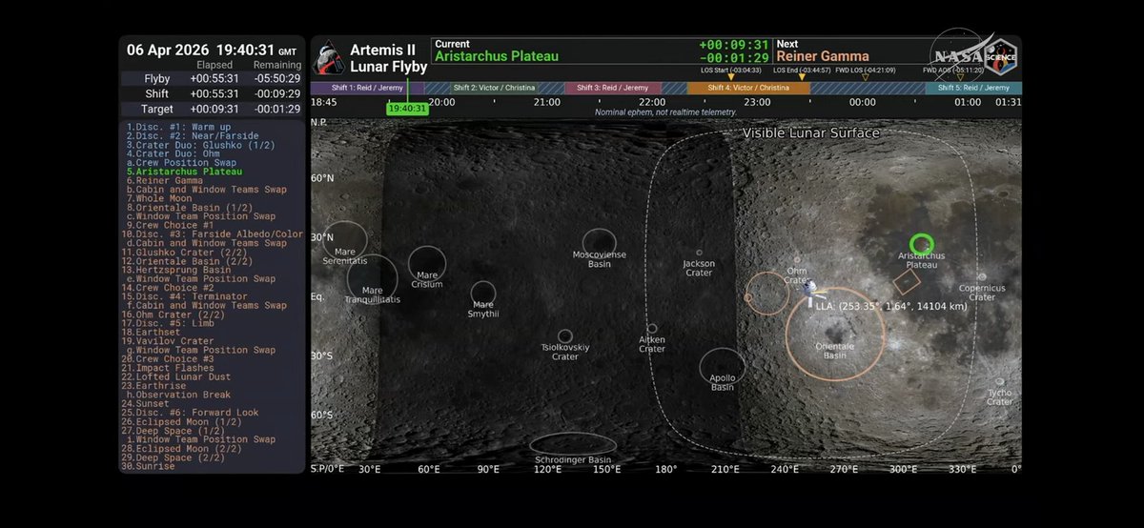Click the hexagonal Science badge icon
Viewport: 1144px width, 528px height.
(999, 57)
